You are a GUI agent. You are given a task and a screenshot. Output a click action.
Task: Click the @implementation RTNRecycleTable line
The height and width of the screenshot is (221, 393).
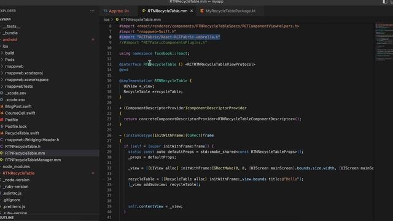(155, 80)
